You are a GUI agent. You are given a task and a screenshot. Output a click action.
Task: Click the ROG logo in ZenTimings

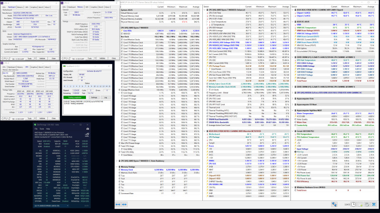point(87,134)
